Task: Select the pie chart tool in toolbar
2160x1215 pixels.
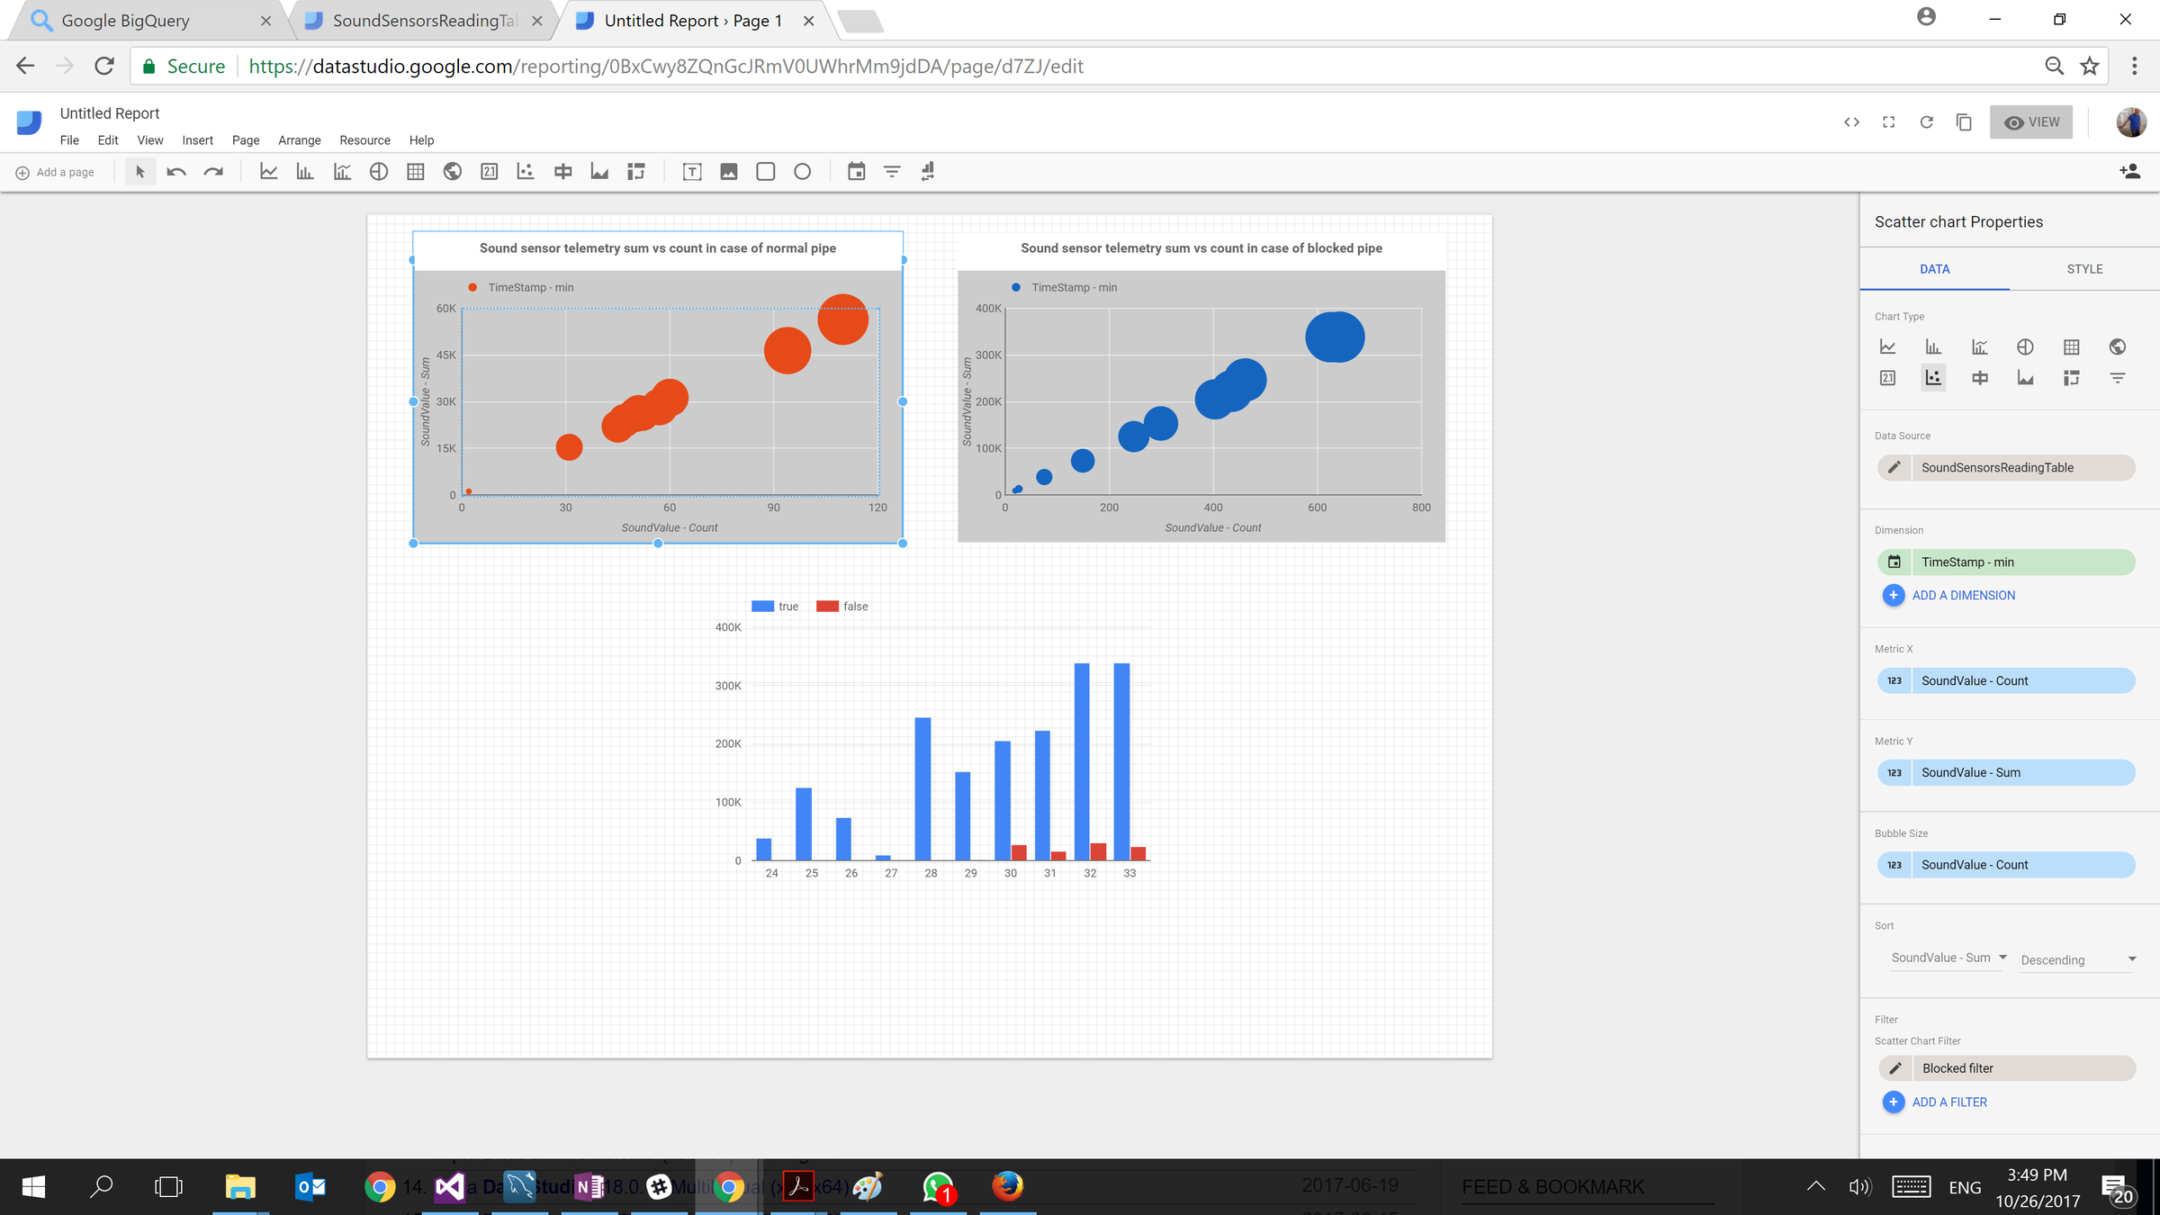Action: (x=379, y=172)
